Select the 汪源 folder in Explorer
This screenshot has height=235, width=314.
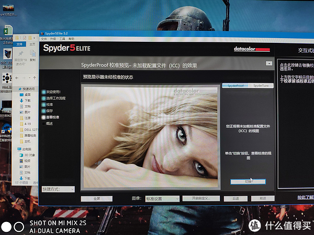point(25,118)
